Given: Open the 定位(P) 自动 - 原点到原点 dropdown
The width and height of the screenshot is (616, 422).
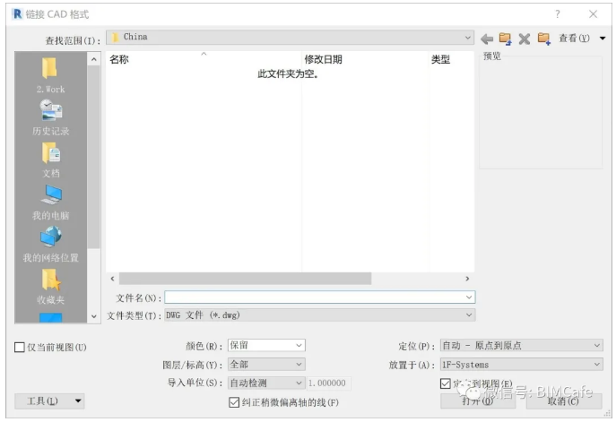Looking at the screenshot, I should (521, 346).
